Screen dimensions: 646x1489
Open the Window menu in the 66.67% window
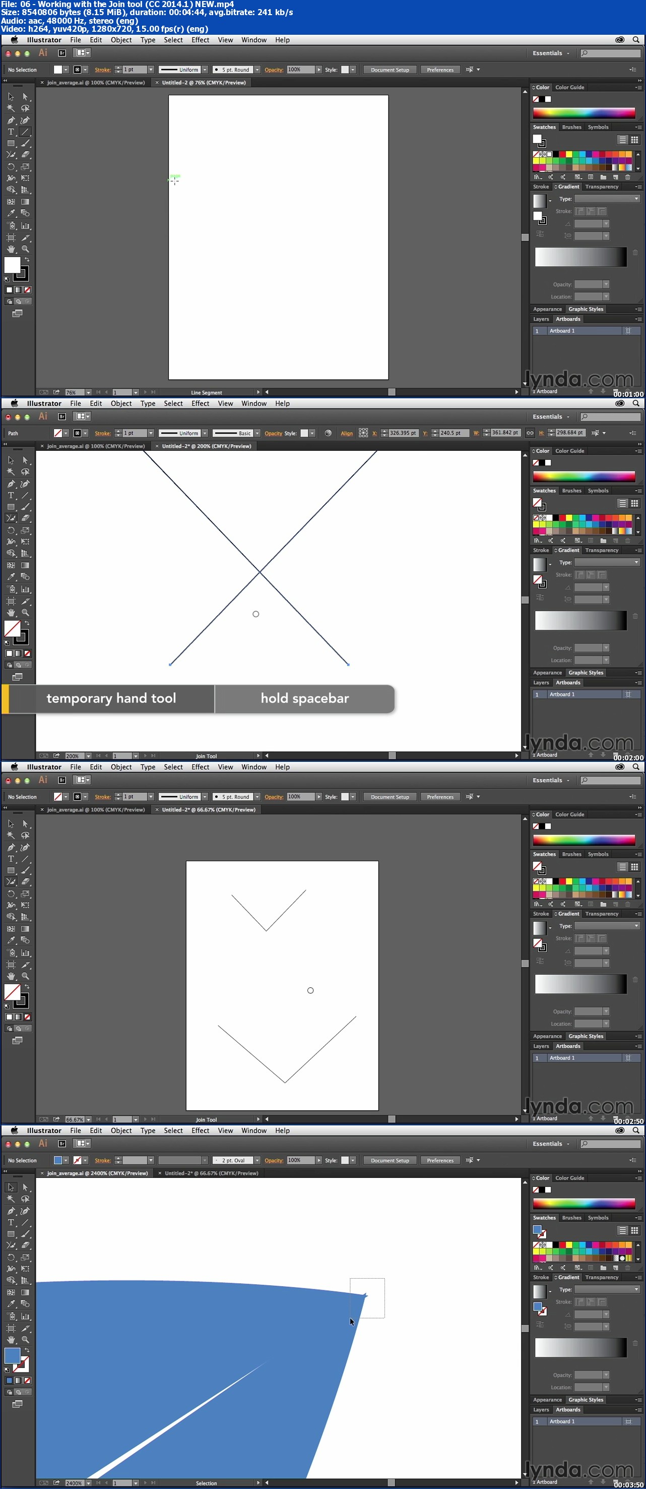pyautogui.click(x=254, y=767)
